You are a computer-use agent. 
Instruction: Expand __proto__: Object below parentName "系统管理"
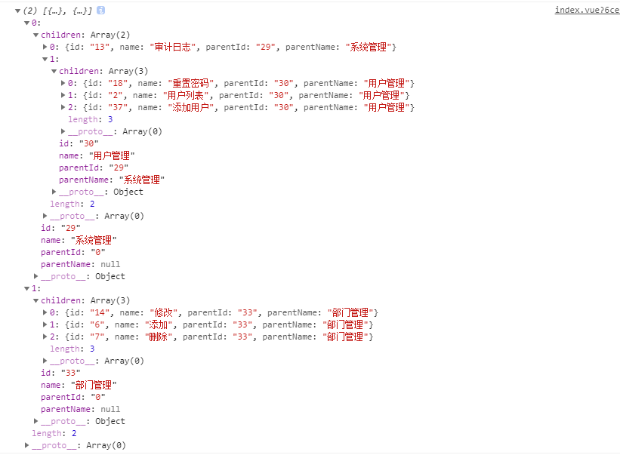tap(54, 192)
